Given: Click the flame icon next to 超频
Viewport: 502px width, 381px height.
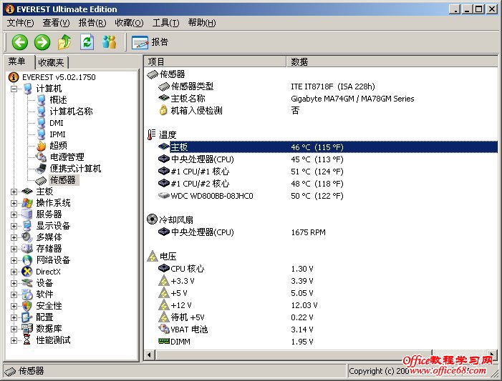Looking at the screenshot, I should (42, 146).
